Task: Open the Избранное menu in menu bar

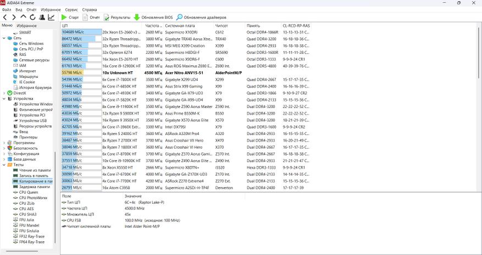Action: point(51,10)
